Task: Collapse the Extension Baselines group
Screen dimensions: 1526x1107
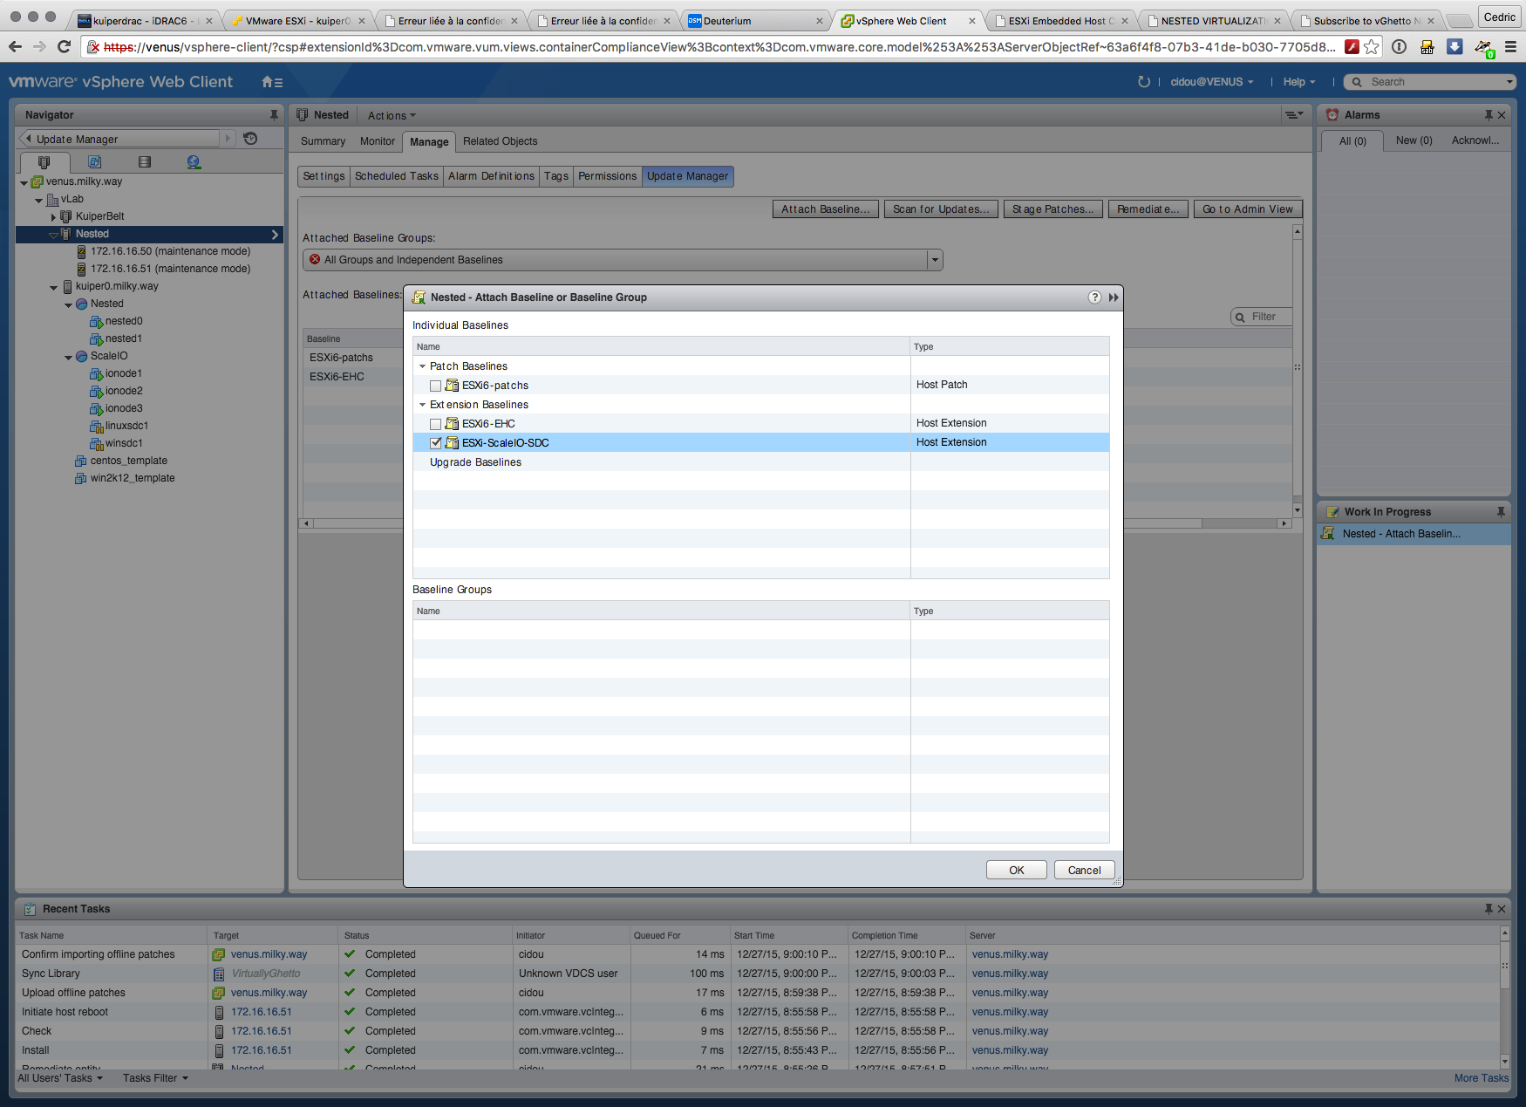Action: 423,405
